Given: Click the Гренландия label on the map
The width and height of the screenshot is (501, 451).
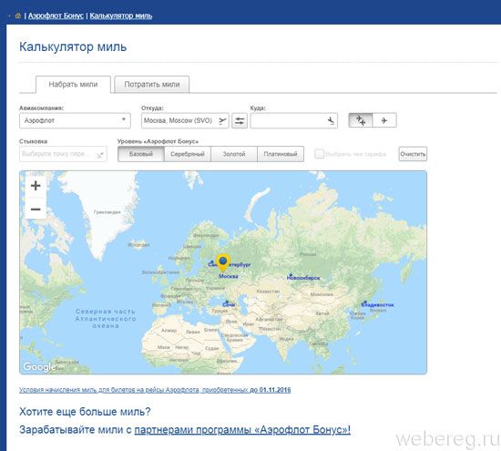Looking at the screenshot, I should click(x=107, y=212).
